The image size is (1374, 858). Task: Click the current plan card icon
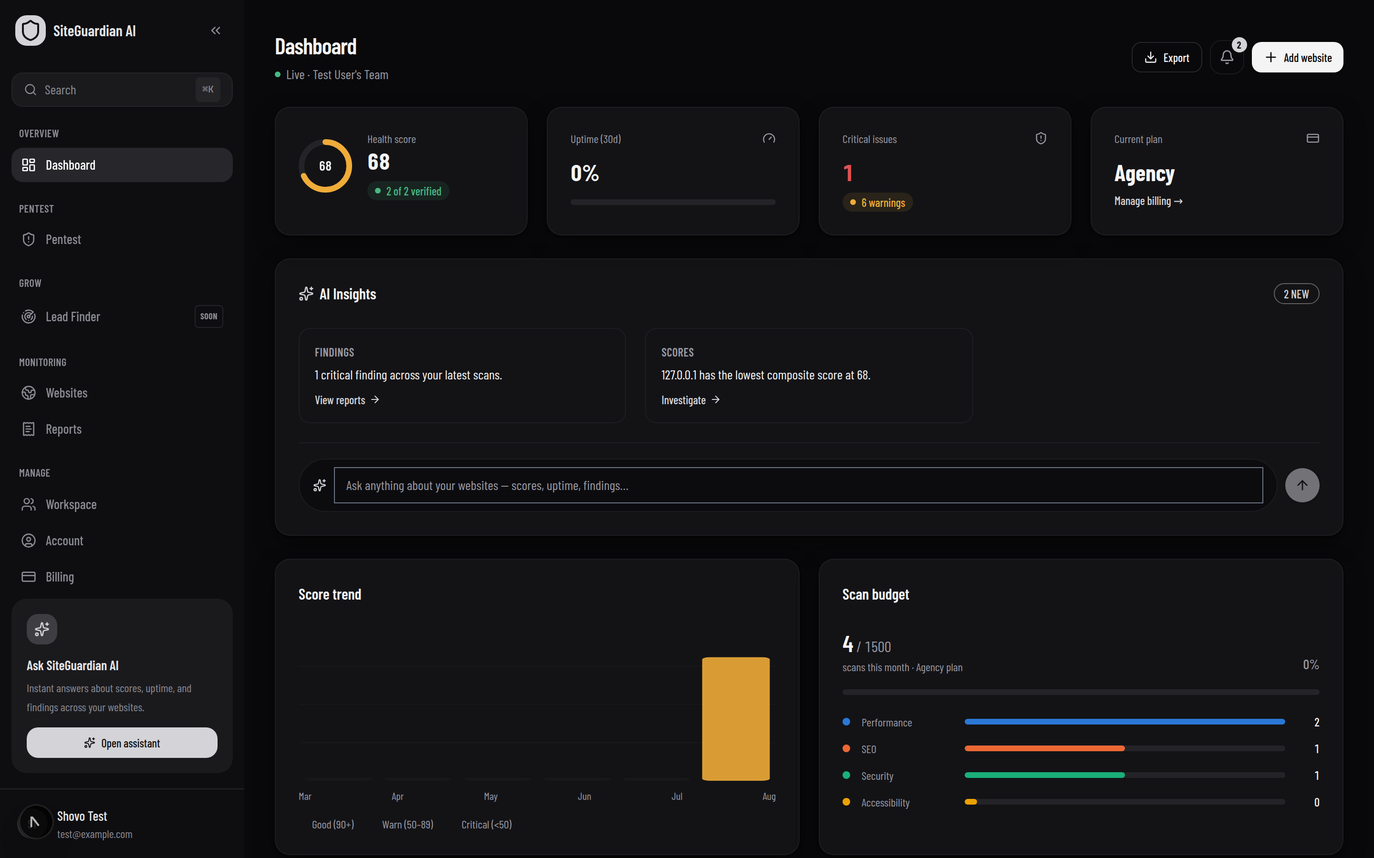(x=1312, y=138)
